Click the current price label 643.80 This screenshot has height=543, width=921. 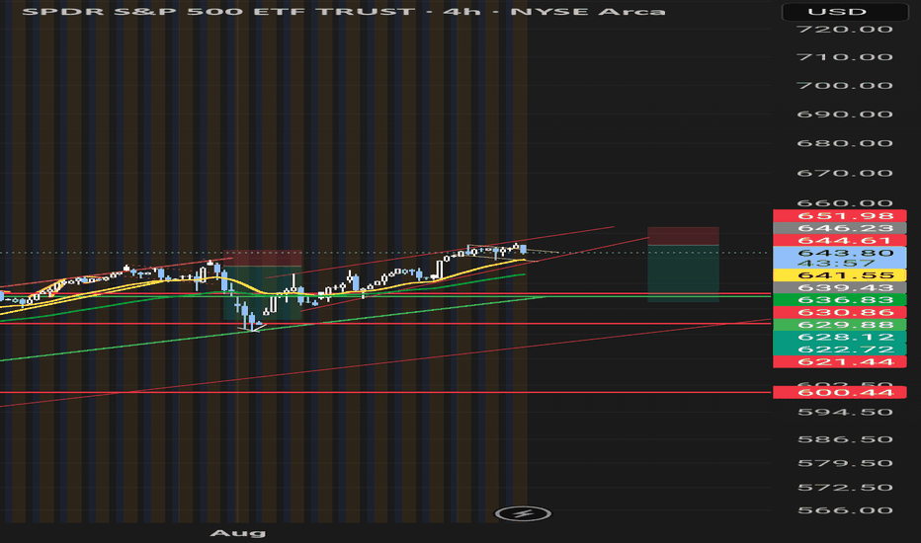coord(845,253)
